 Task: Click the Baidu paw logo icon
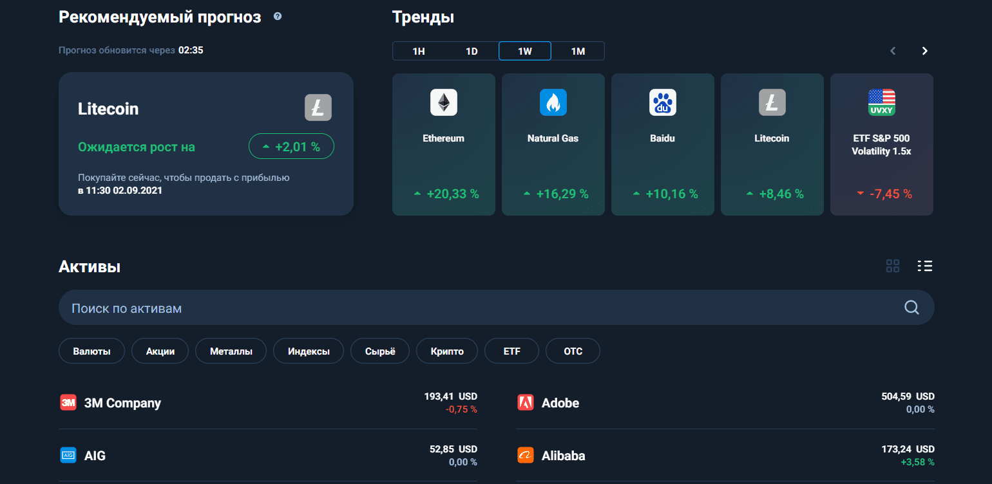pyautogui.click(x=663, y=102)
